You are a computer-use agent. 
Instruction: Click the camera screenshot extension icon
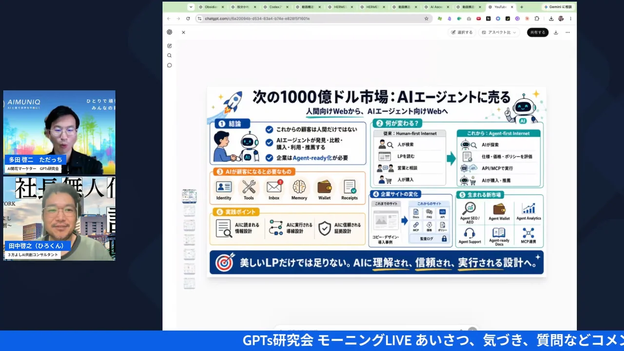coord(469,19)
